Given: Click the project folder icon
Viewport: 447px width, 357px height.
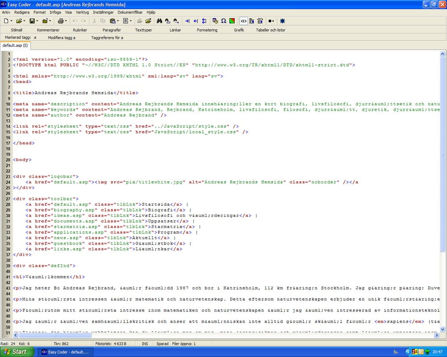Looking at the screenshot, I should click(x=45, y=21).
